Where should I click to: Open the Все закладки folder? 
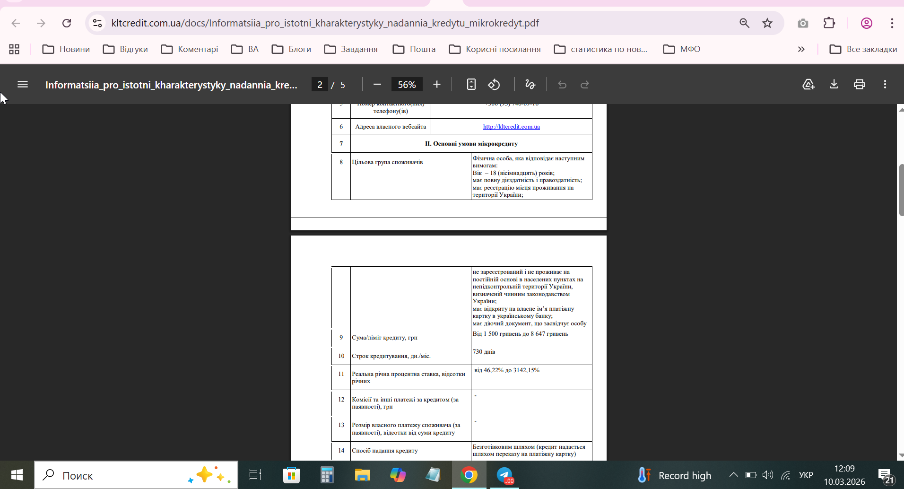[863, 49]
